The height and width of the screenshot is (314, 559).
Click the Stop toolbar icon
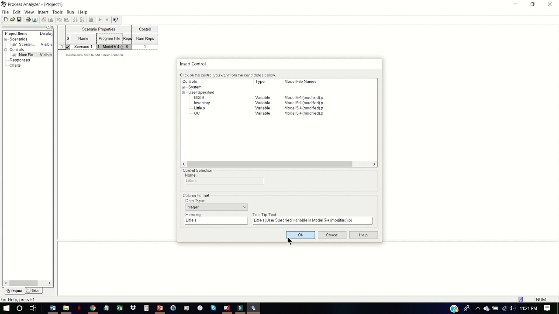click(107, 20)
